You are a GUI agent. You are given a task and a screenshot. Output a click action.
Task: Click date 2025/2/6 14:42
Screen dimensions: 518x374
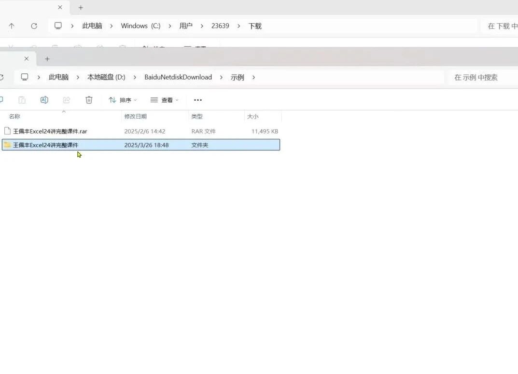pyautogui.click(x=145, y=131)
